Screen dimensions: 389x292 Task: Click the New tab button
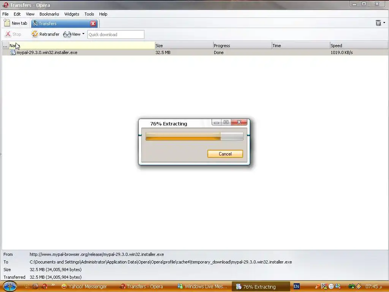[16, 23]
